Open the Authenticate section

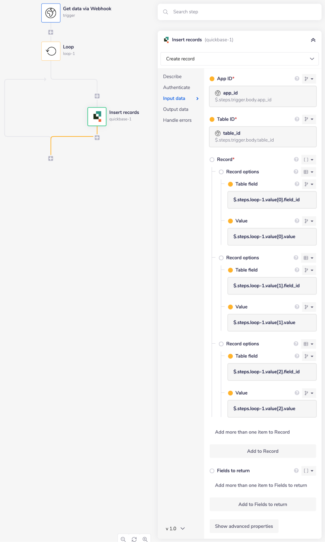(x=176, y=87)
